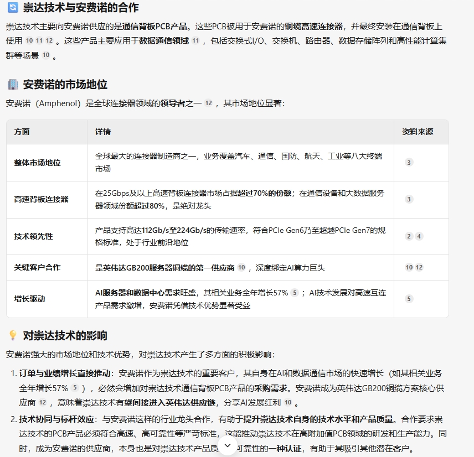Open citation 10 after '使用' in first paragraph
Screen dimensions: 474x457
[x=29, y=40]
